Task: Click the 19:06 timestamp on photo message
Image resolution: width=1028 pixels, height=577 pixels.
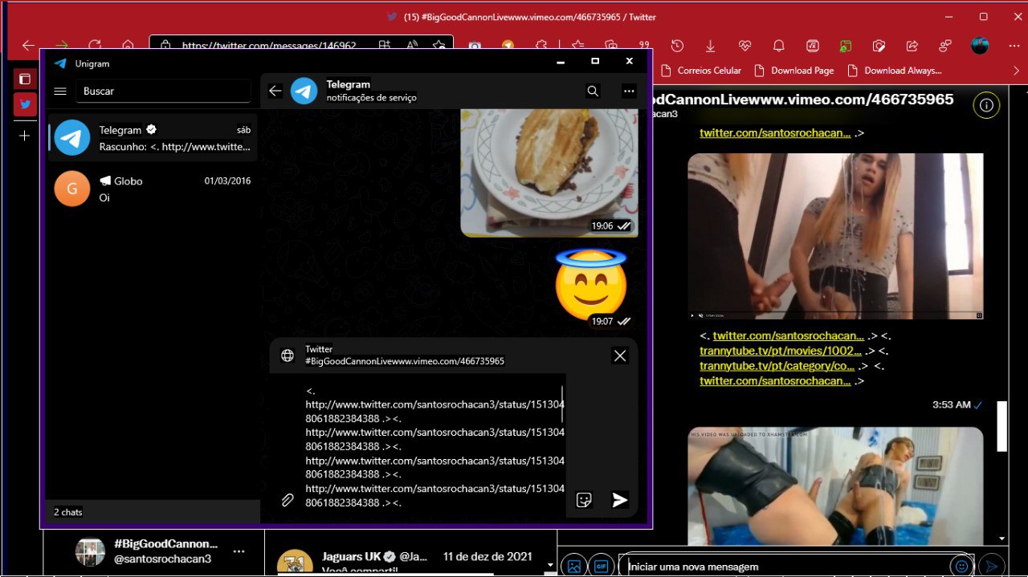Action: click(x=602, y=226)
